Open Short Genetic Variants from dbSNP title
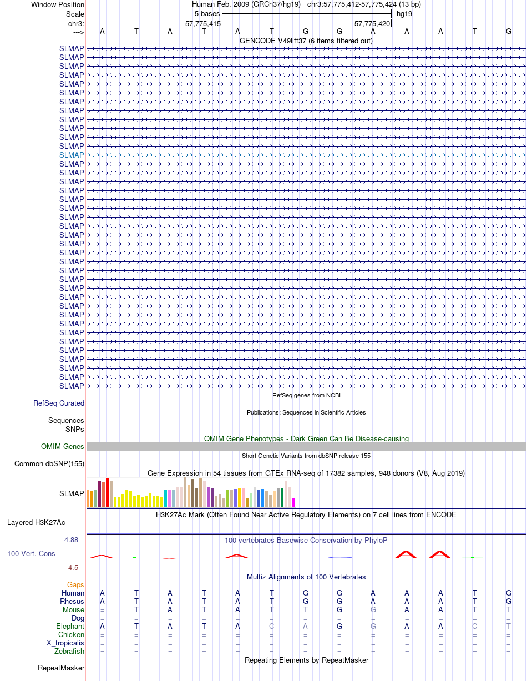527x681 pixels. coord(306,456)
